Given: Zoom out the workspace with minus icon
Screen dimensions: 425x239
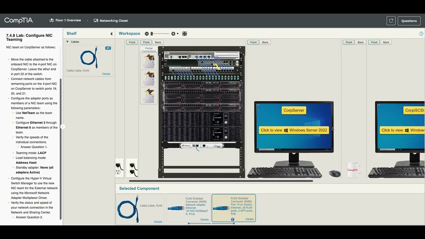Looking at the screenshot, I should (x=147, y=34).
